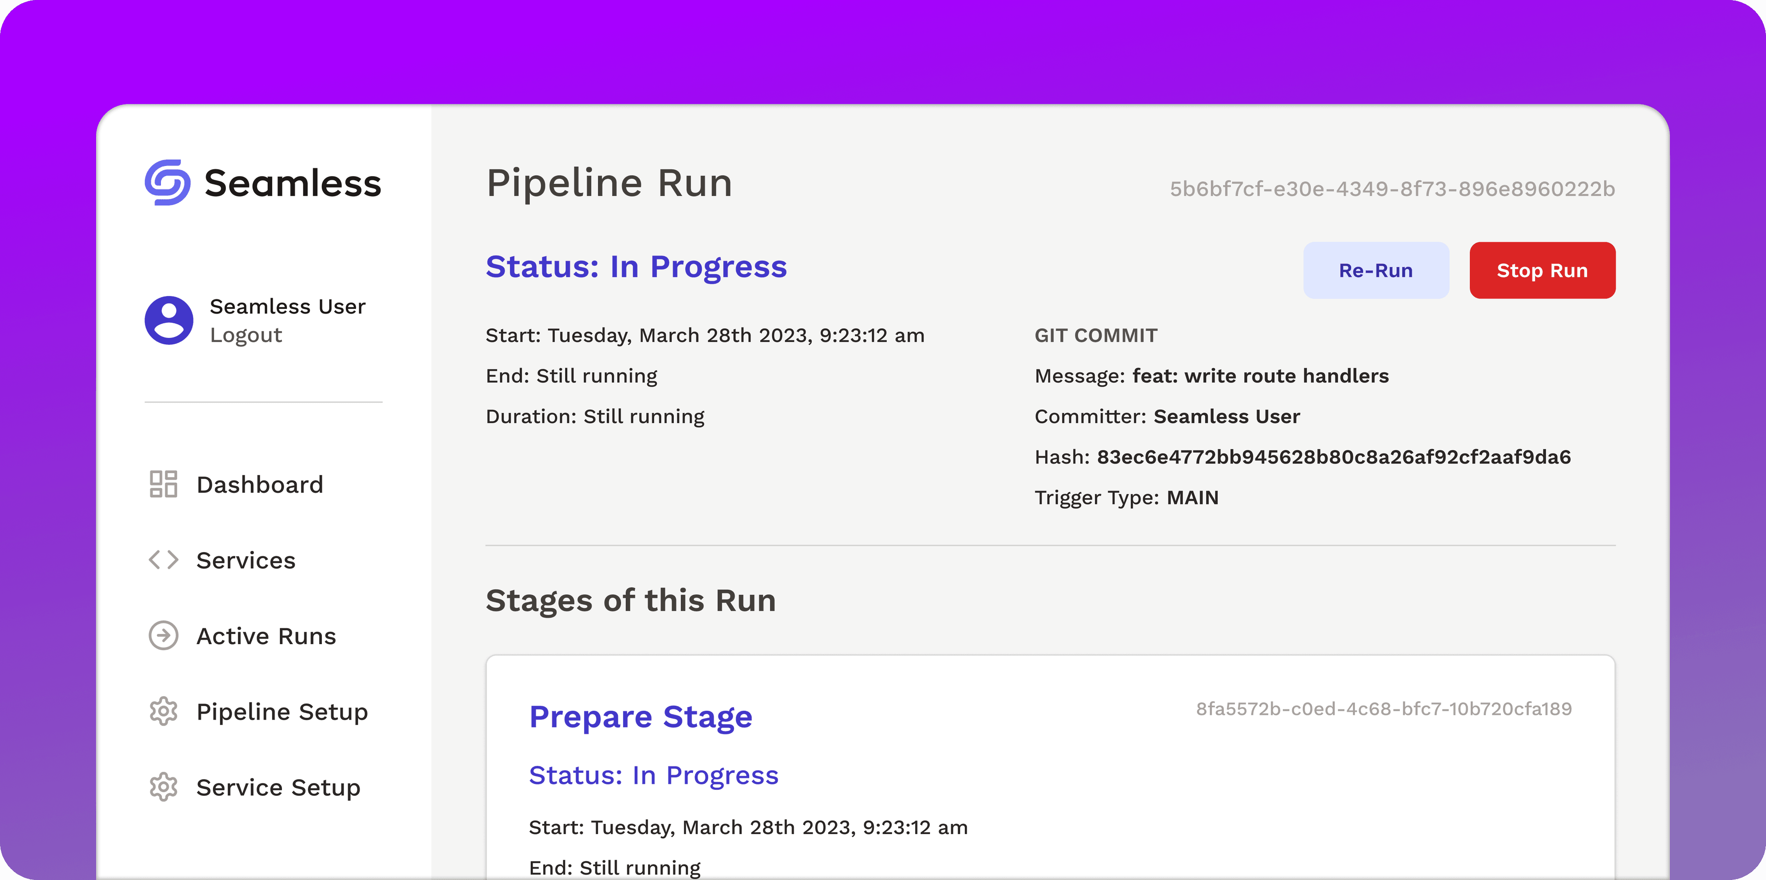Viewport: 1766px width, 880px height.
Task: Click the user avatar icon
Action: click(169, 320)
